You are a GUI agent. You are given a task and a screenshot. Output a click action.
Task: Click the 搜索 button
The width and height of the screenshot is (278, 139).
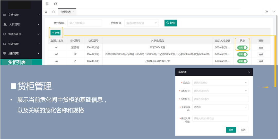pyautogui.click(x=171, y=23)
